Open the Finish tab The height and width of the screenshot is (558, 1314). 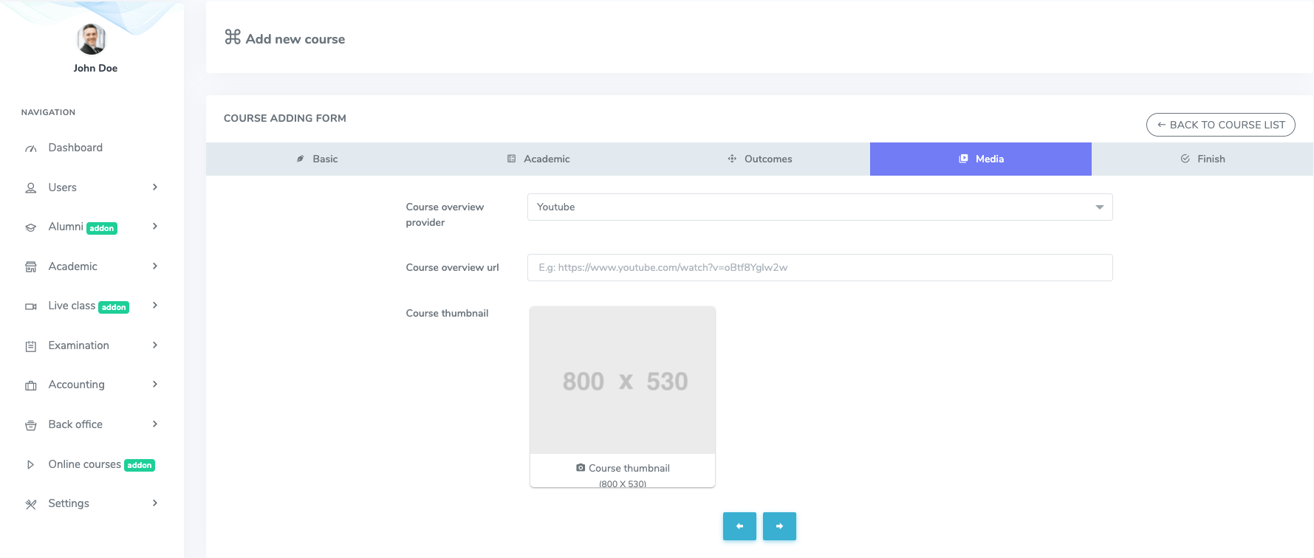[x=1202, y=159]
